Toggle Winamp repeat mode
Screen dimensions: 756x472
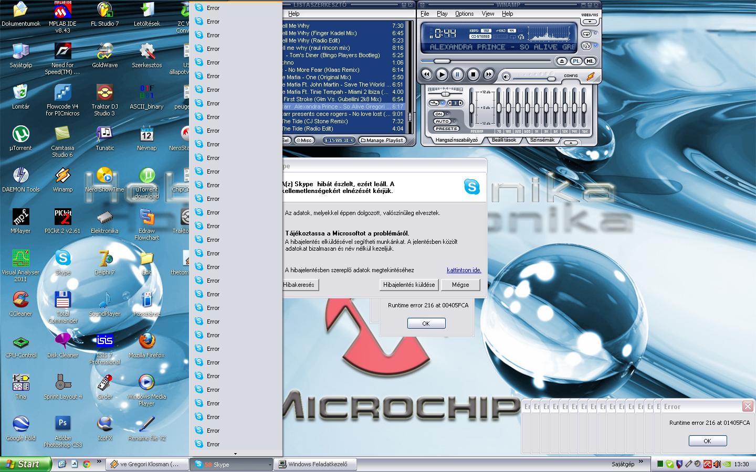[x=586, y=34]
